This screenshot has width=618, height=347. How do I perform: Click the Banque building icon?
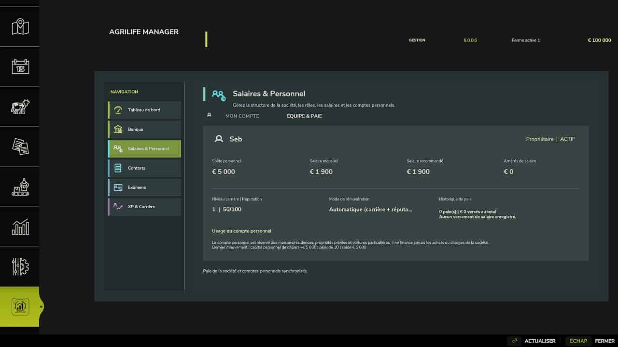pos(118,129)
